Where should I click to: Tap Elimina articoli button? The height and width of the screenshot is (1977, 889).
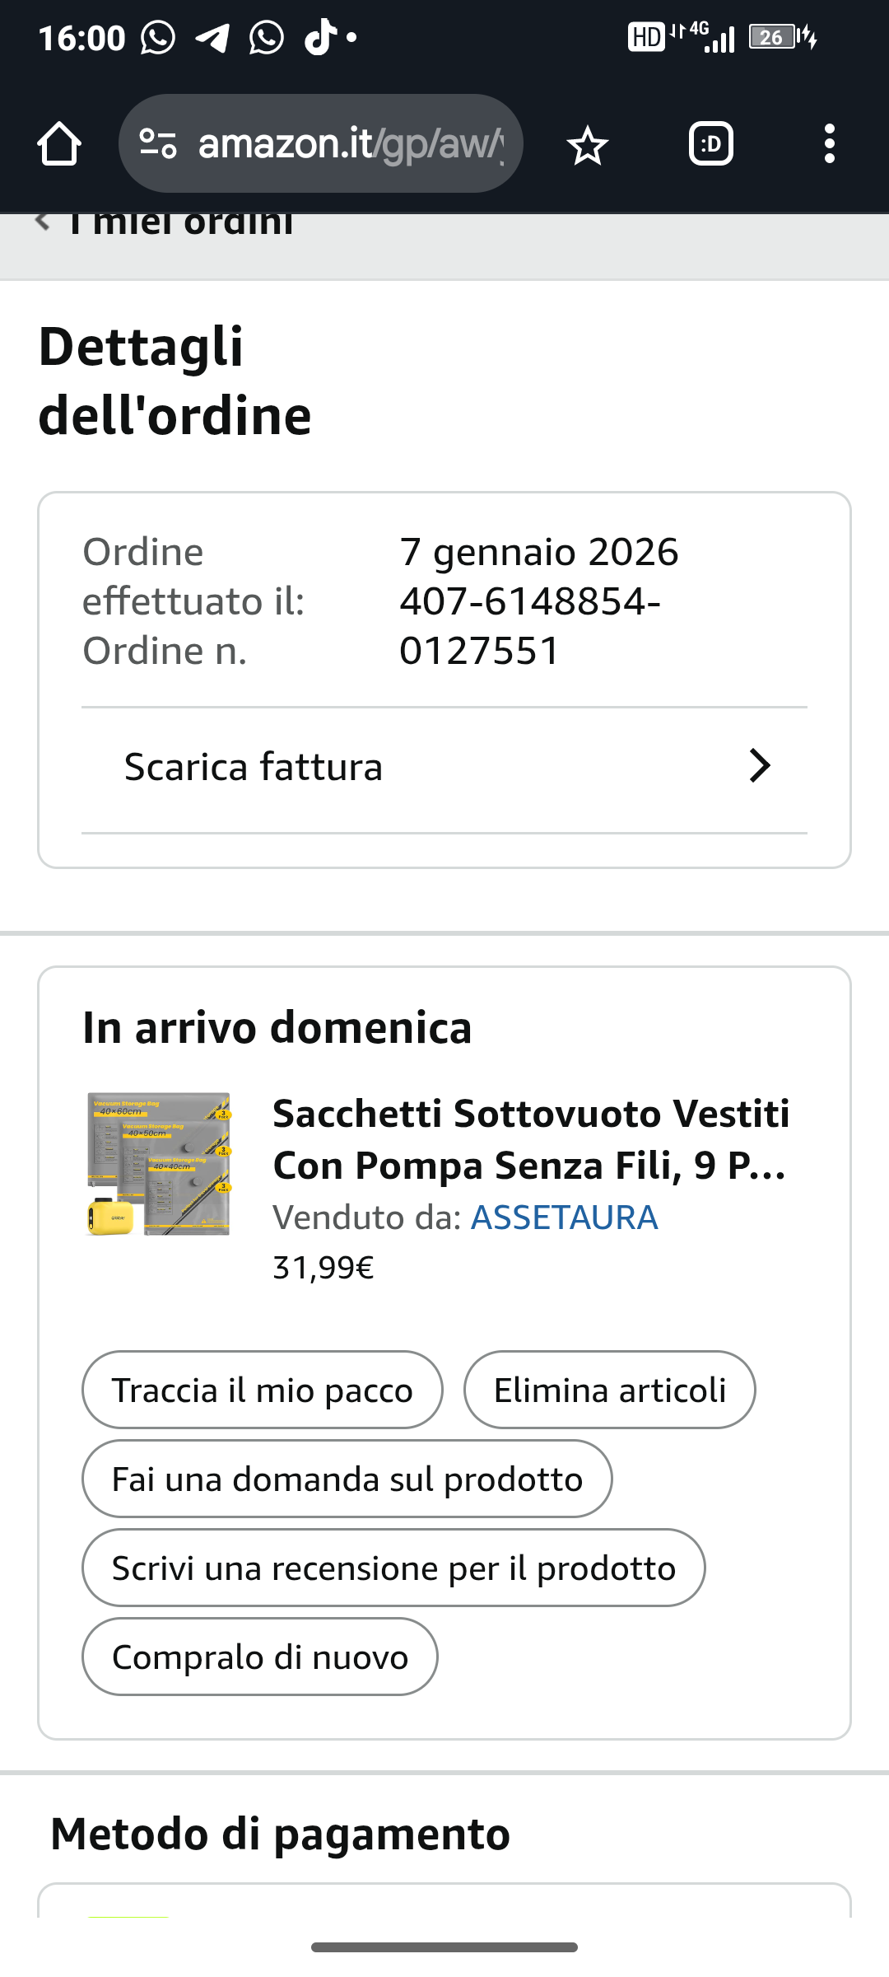click(610, 1390)
